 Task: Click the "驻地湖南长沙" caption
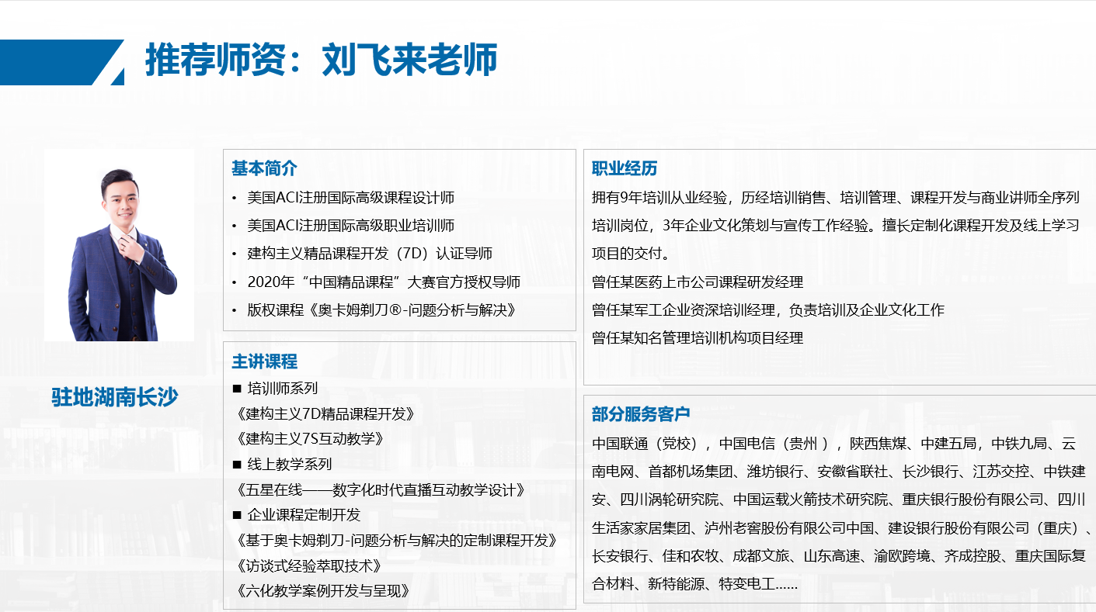pos(115,397)
